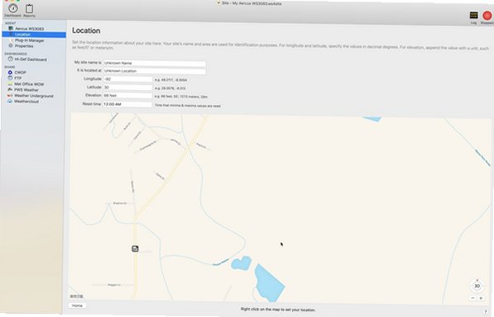494x317 pixels.
Task: Click the Home button below the map
Action: click(77, 305)
